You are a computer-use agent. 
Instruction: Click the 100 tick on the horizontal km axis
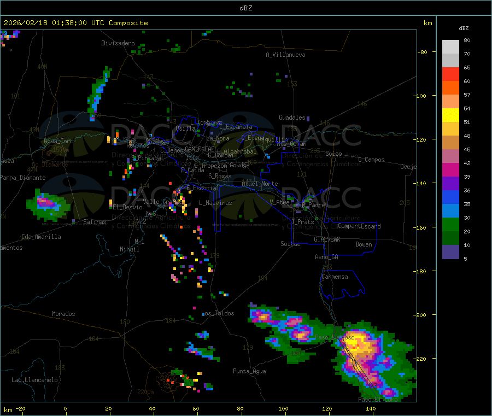pyautogui.click(x=283, y=408)
